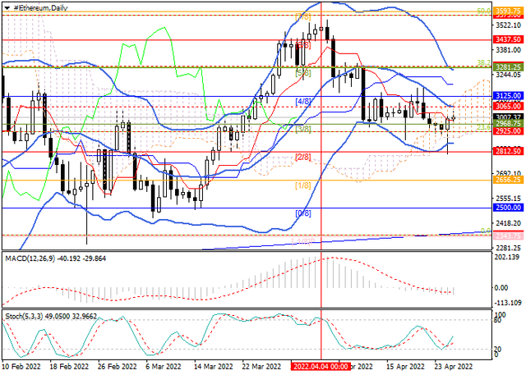526x375 pixels.
Task: Click the 18 Feb 2022 date label
Action: [x=69, y=366]
